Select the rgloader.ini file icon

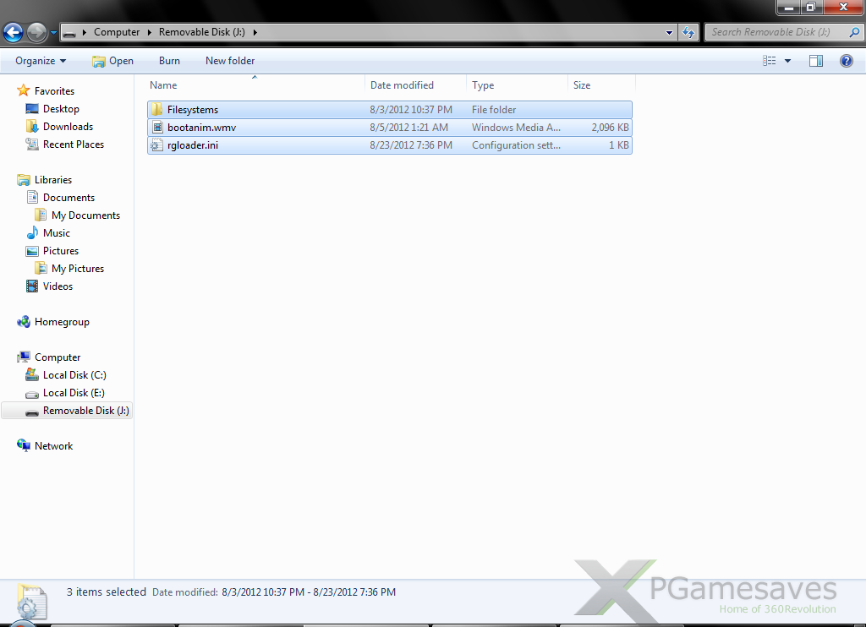pos(156,145)
